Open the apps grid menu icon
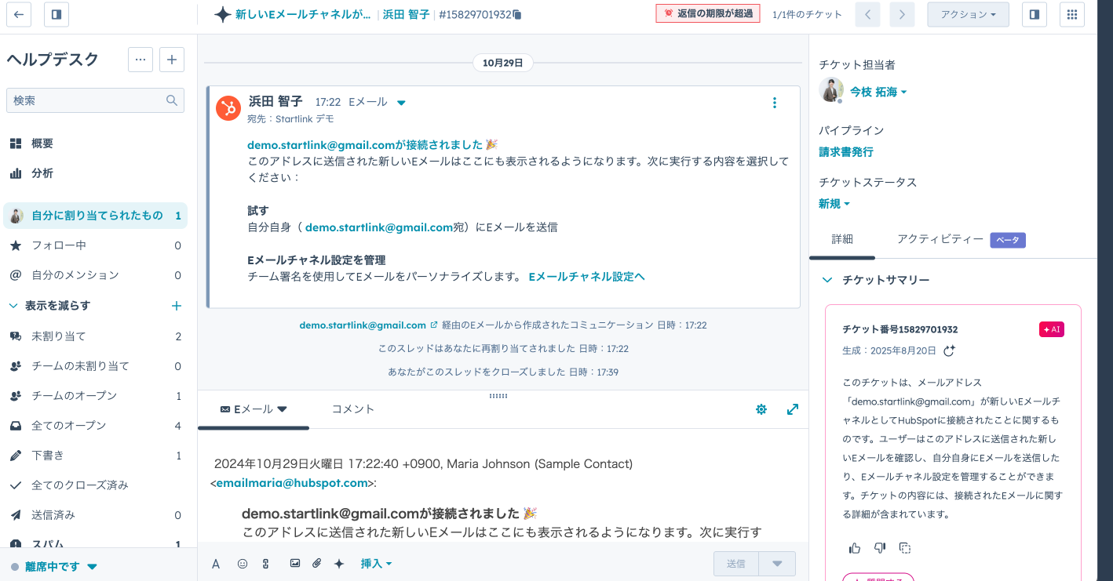 pos(1072,14)
